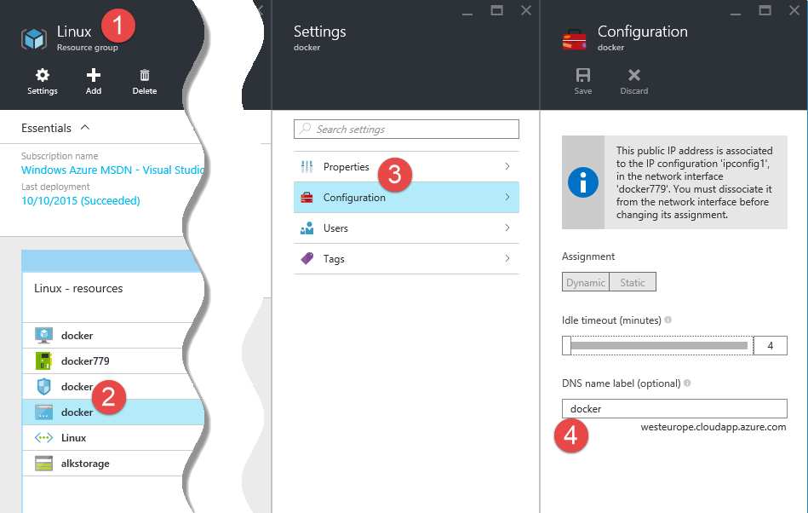Open the Windows Azure MSDN subscription link

pos(111,170)
